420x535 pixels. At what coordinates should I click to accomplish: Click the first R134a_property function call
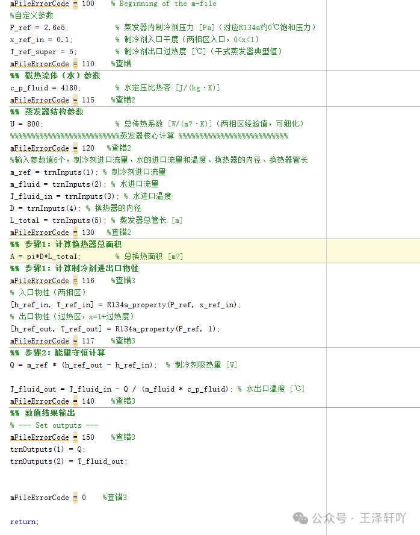pos(174,305)
